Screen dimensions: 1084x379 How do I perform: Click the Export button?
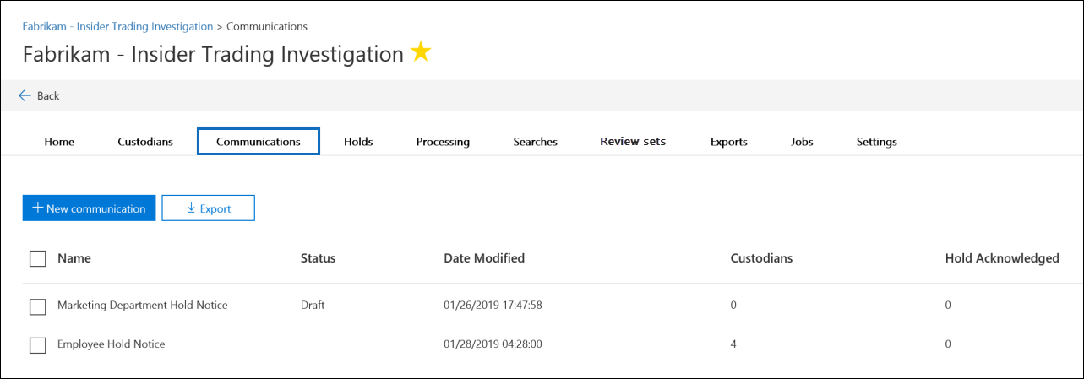pyautogui.click(x=208, y=208)
